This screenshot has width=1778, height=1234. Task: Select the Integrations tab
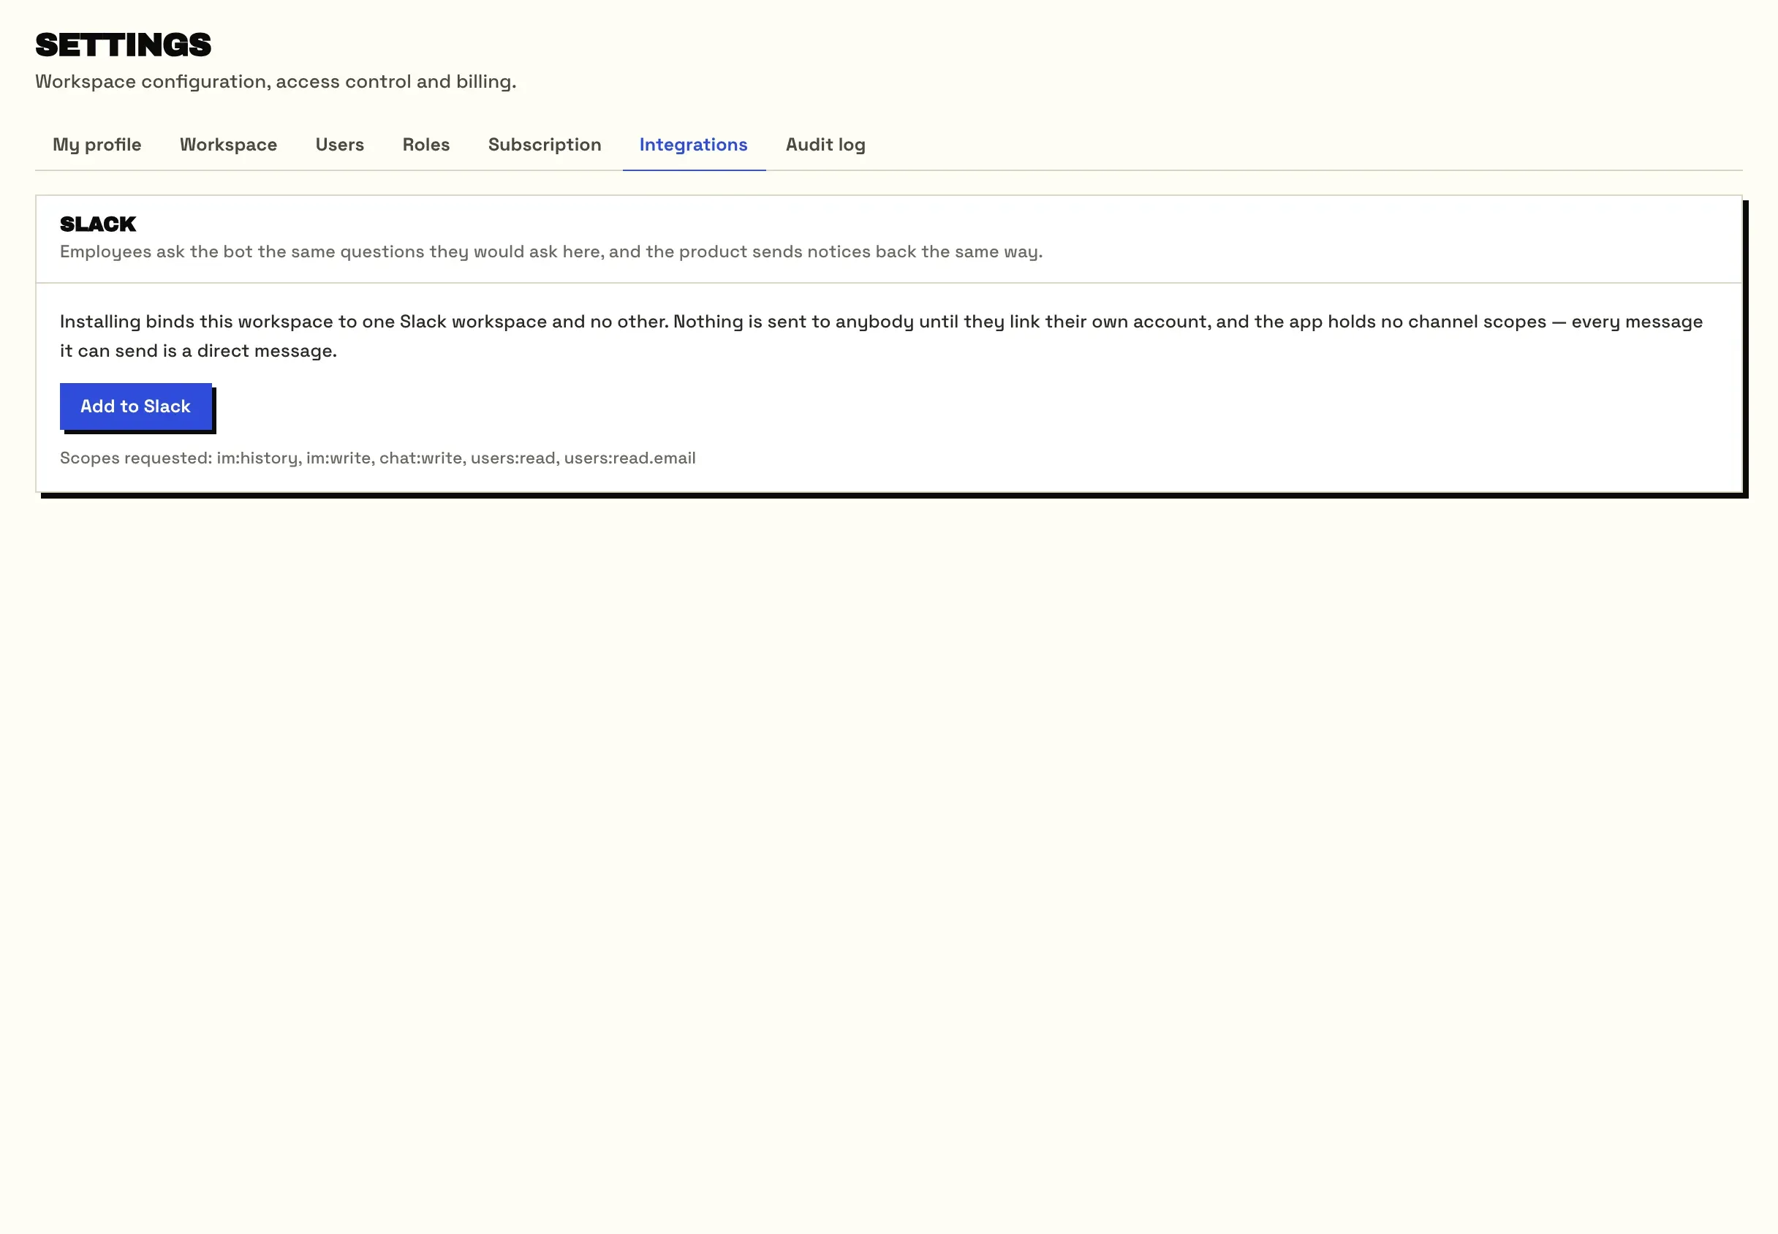[693, 145]
